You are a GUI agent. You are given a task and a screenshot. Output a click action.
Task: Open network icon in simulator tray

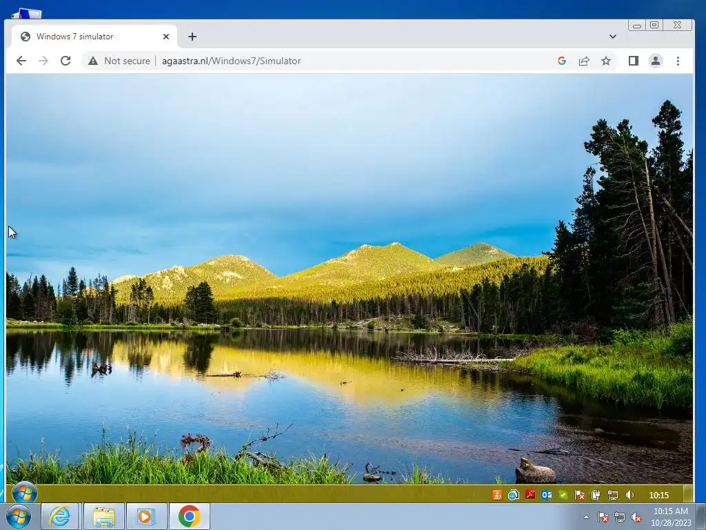612,495
